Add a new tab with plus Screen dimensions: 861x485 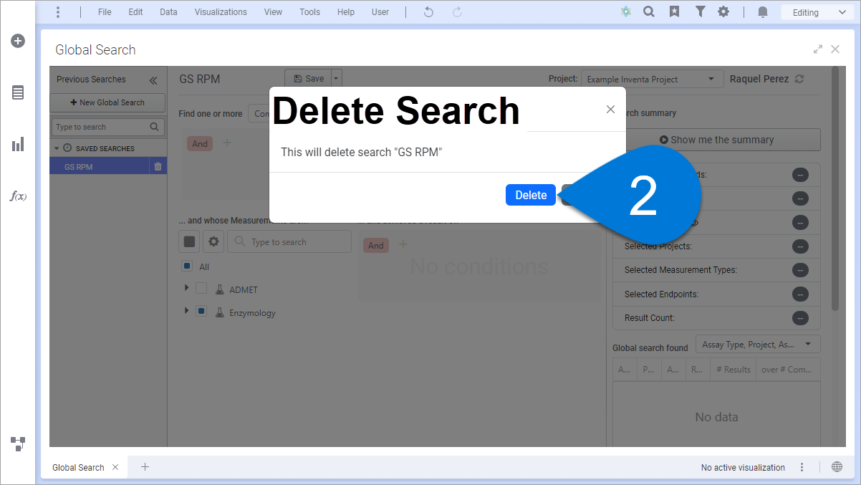[145, 467]
